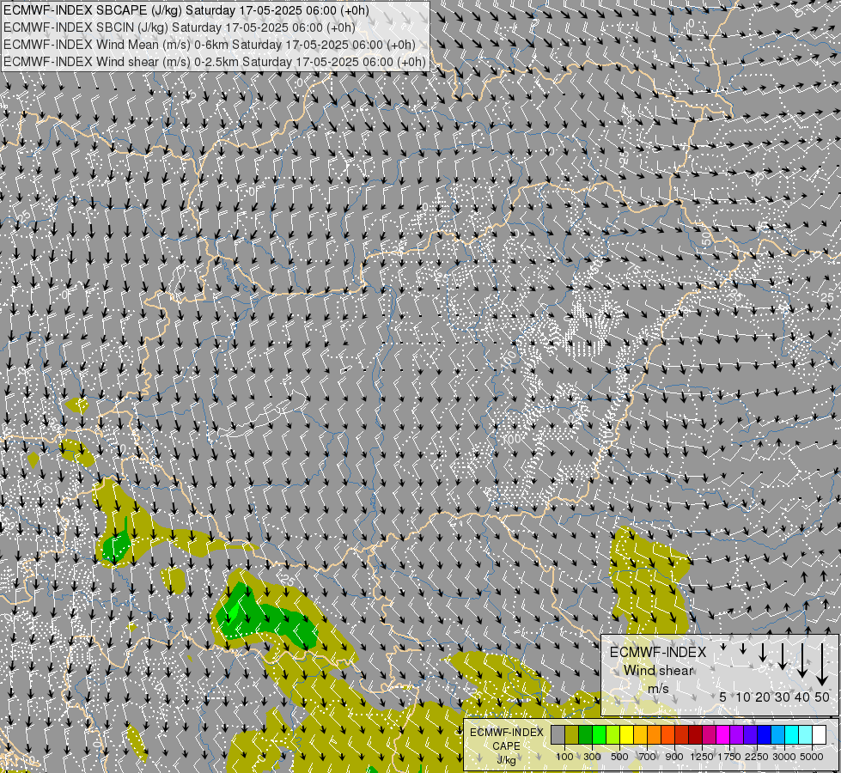
Task: Pick the crimson-pink swatch right of 1250
Action: click(709, 735)
